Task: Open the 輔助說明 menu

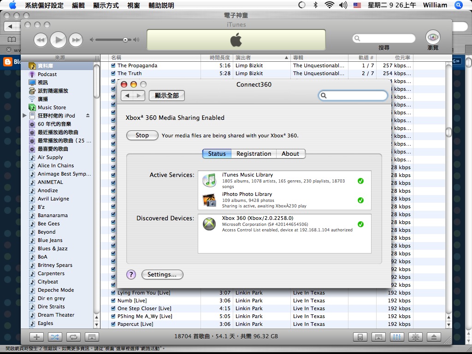Action: coord(161,6)
